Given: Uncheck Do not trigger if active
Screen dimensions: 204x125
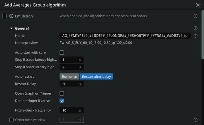Looking at the screenshot, I should tap(62, 101).
